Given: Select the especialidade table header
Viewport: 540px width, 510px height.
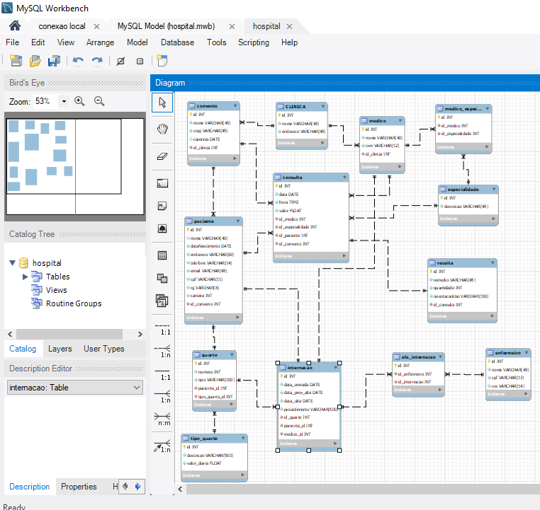Looking at the screenshot, I should click(468, 190).
